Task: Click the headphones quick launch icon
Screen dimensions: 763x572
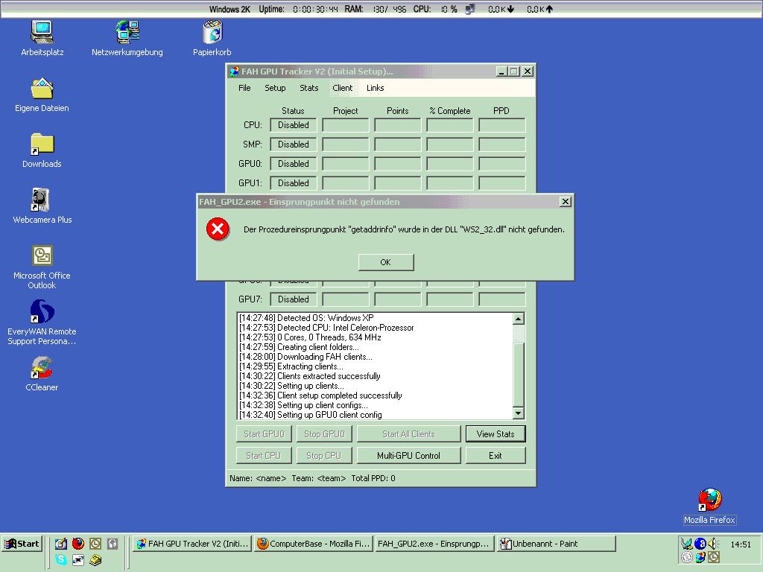Action: 113,543
